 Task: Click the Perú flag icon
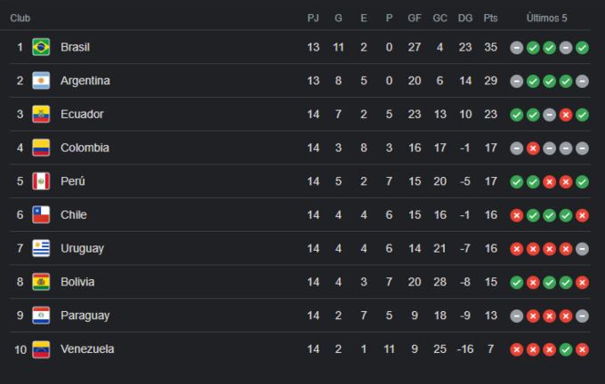[41, 181]
